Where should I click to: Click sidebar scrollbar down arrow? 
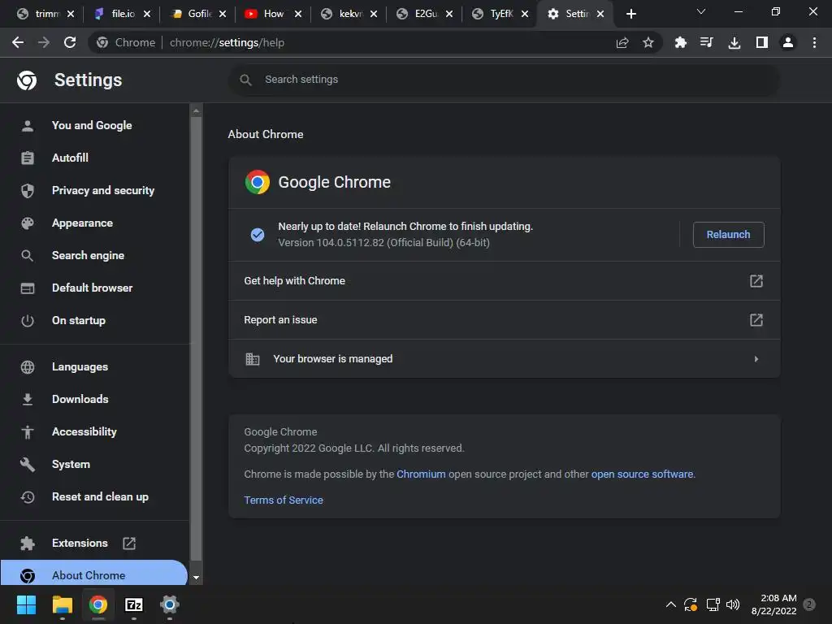196,578
